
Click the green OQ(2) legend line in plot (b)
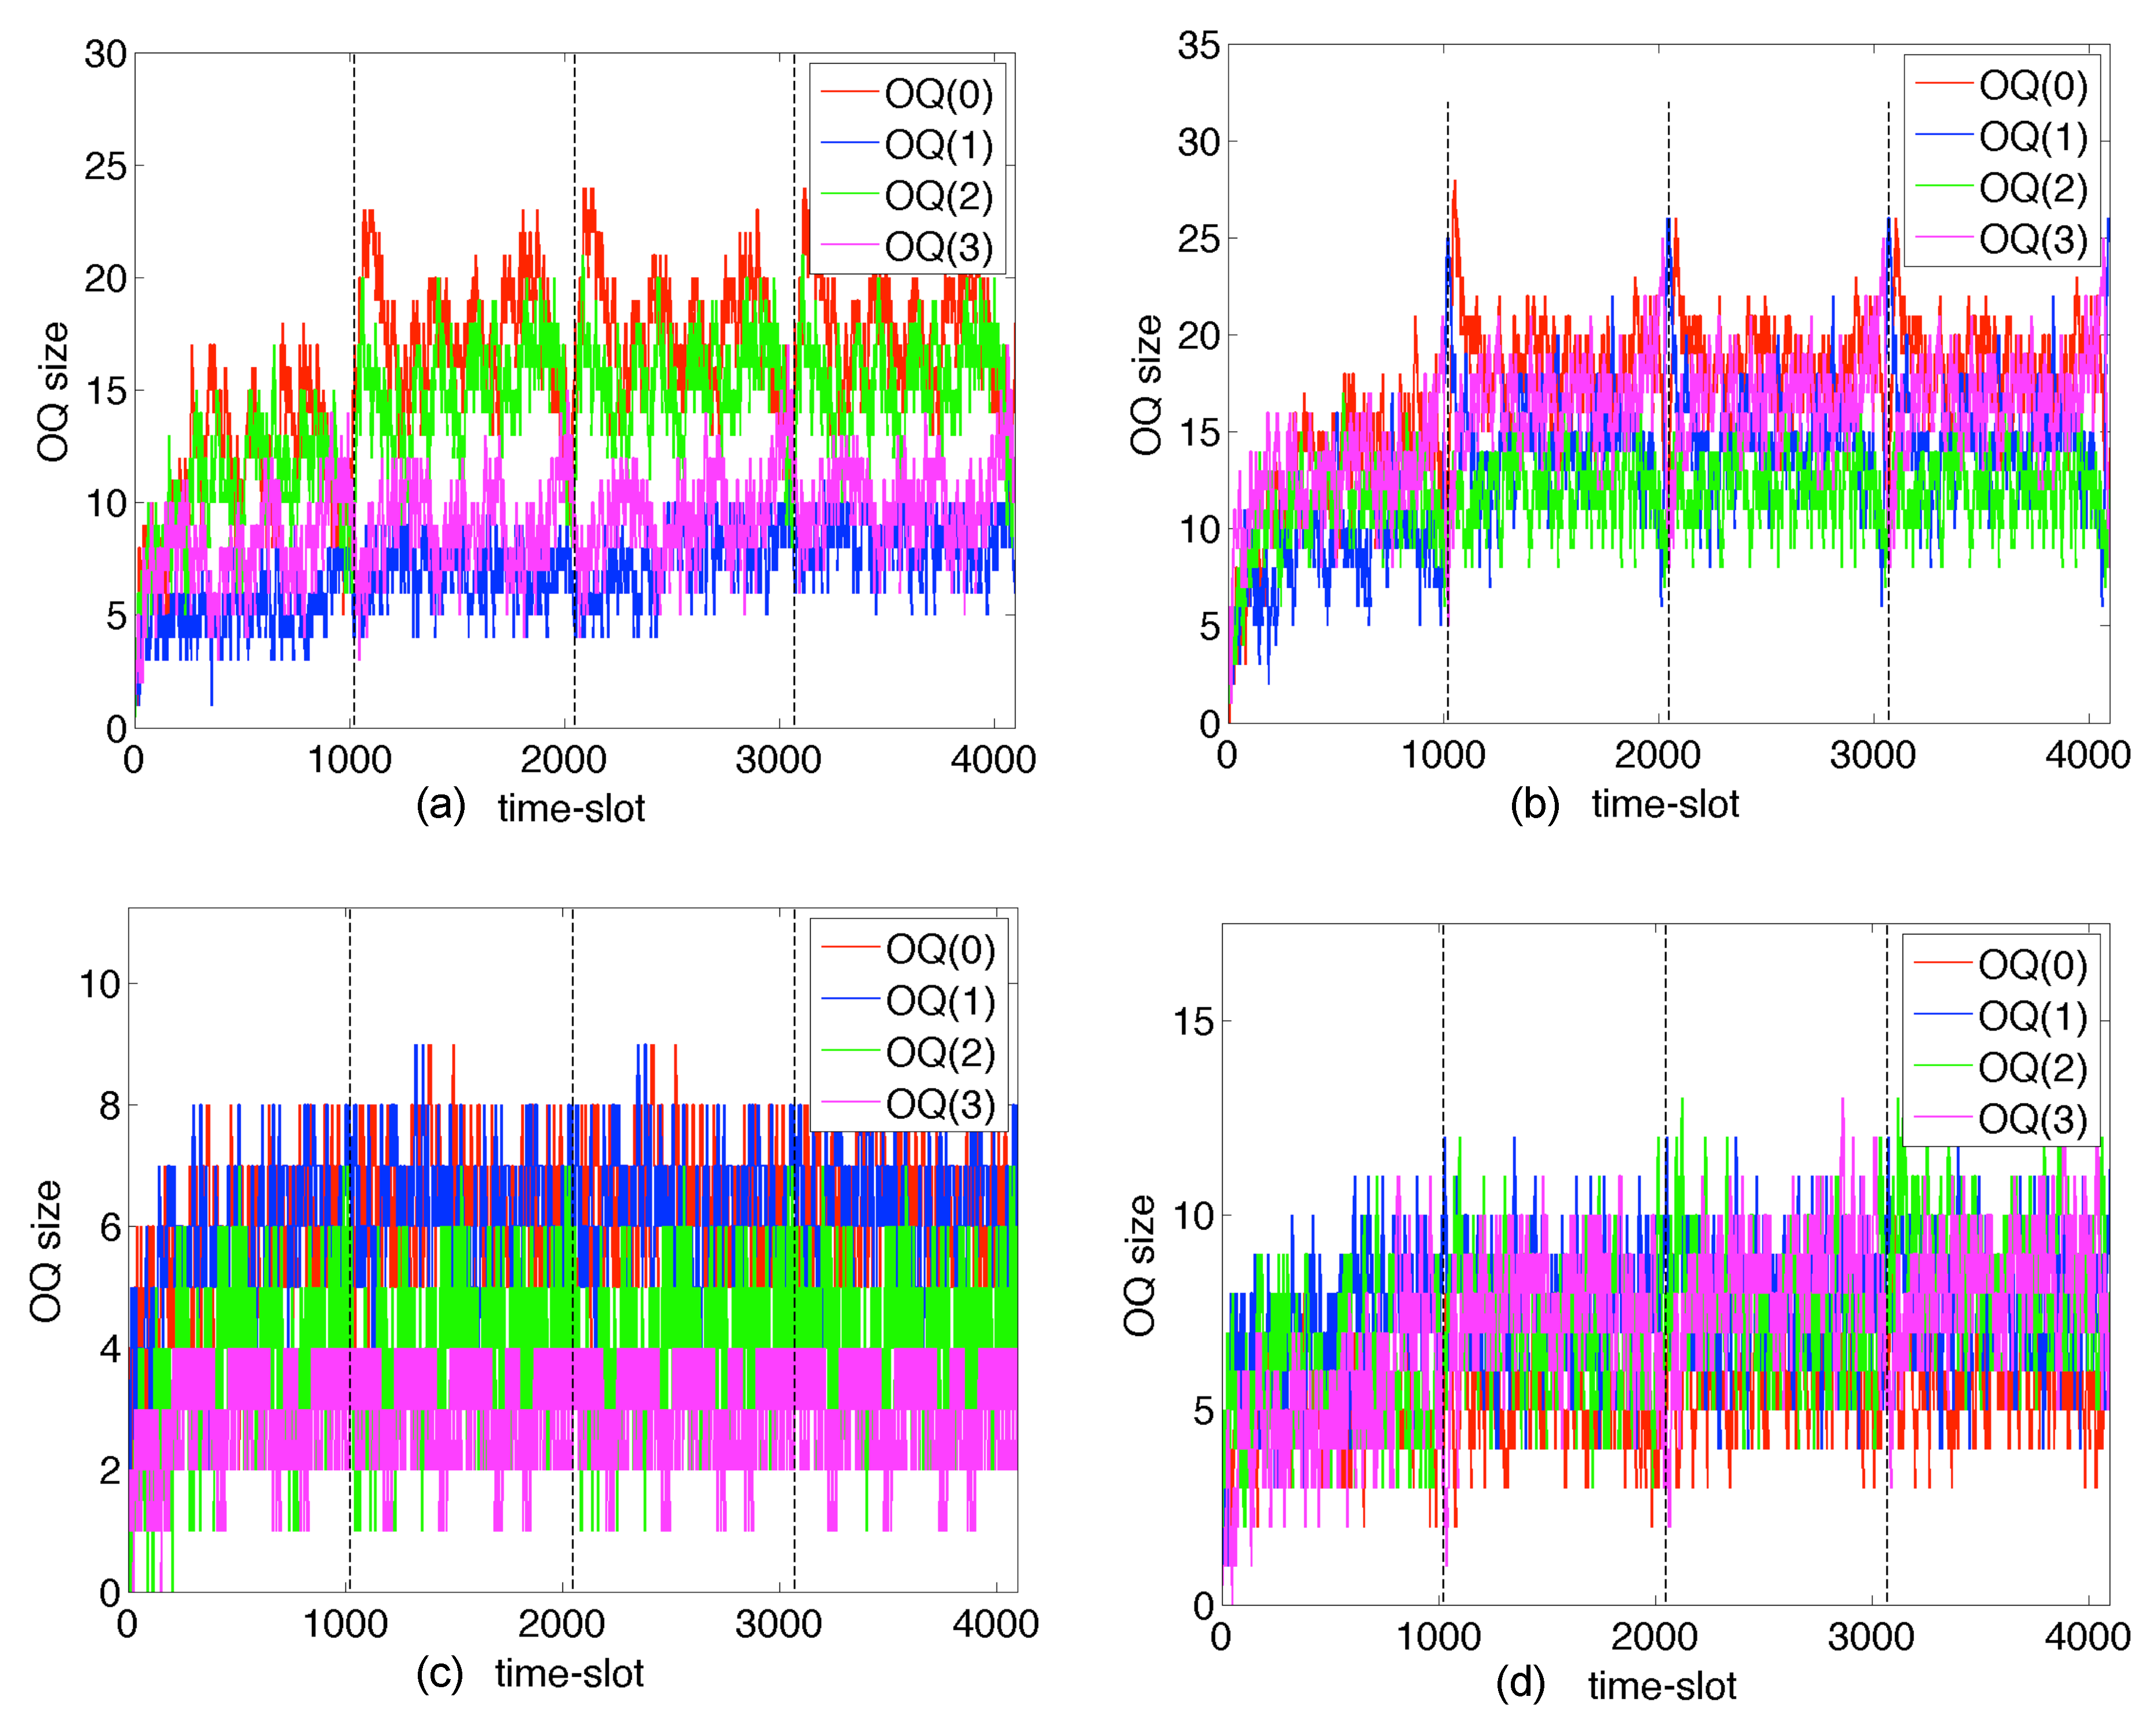click(x=1944, y=186)
